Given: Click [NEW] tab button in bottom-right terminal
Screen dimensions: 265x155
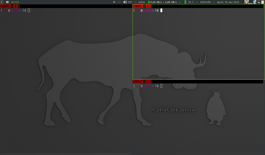Looking at the screenshot, I should (138, 82).
